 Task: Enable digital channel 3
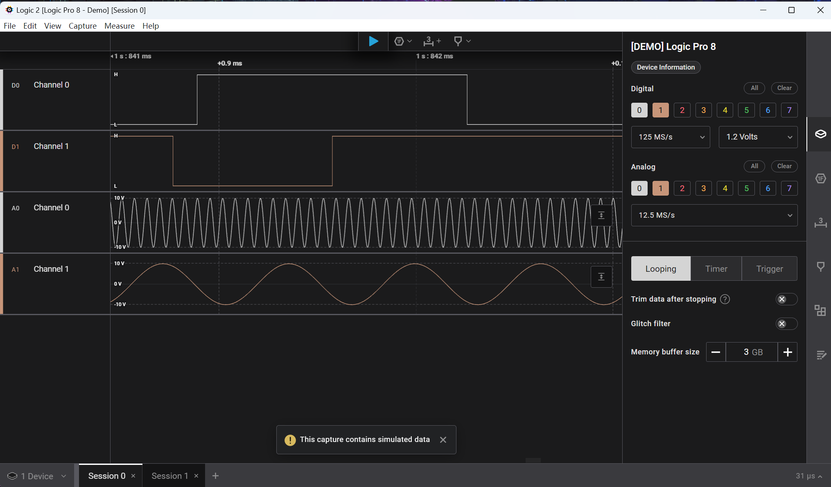703,110
